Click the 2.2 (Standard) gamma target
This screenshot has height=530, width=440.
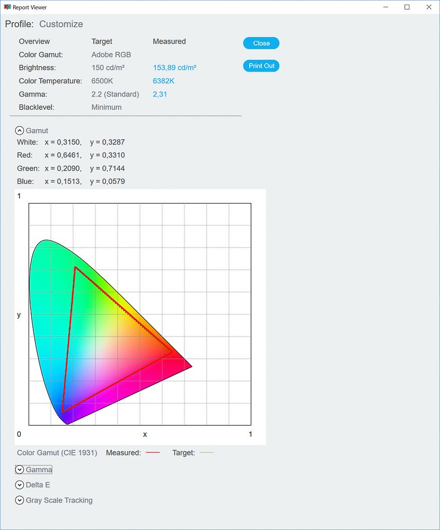tap(115, 94)
